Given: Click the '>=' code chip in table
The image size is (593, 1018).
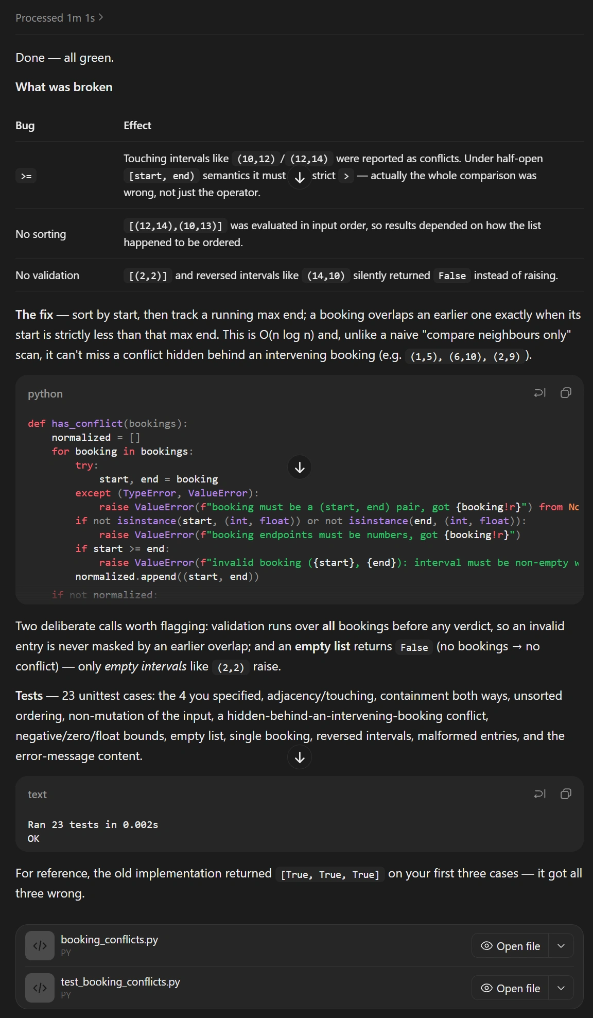Looking at the screenshot, I should (x=26, y=176).
